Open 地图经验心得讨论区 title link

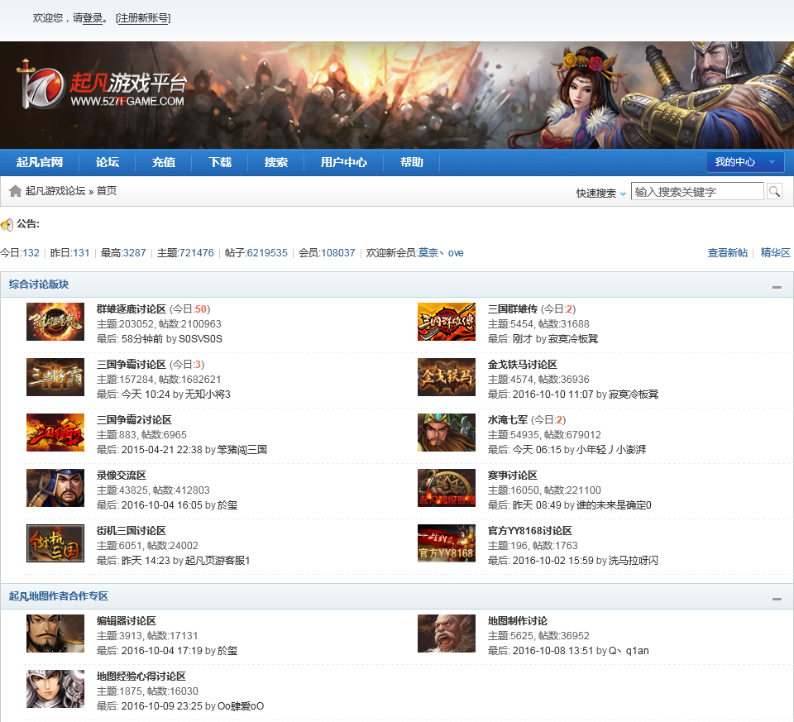pos(141,677)
